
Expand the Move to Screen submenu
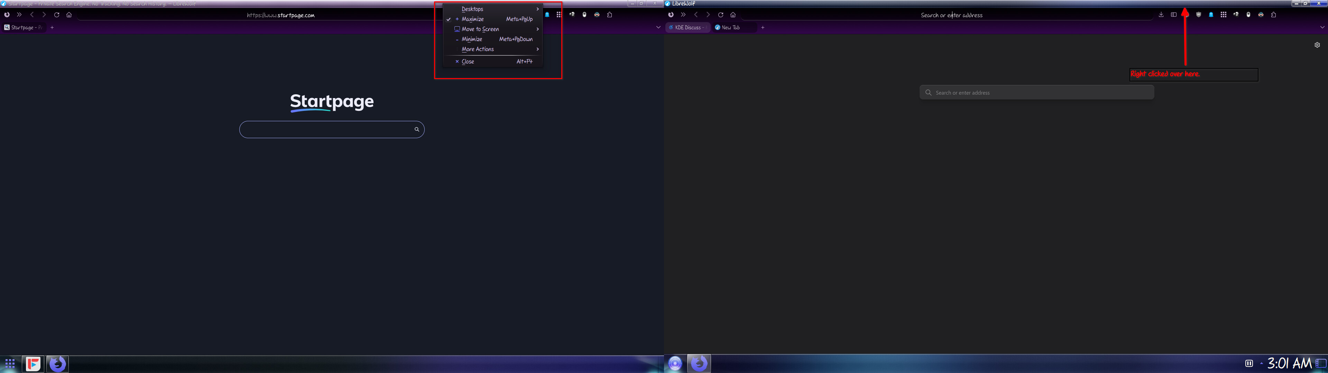pyautogui.click(x=493, y=29)
